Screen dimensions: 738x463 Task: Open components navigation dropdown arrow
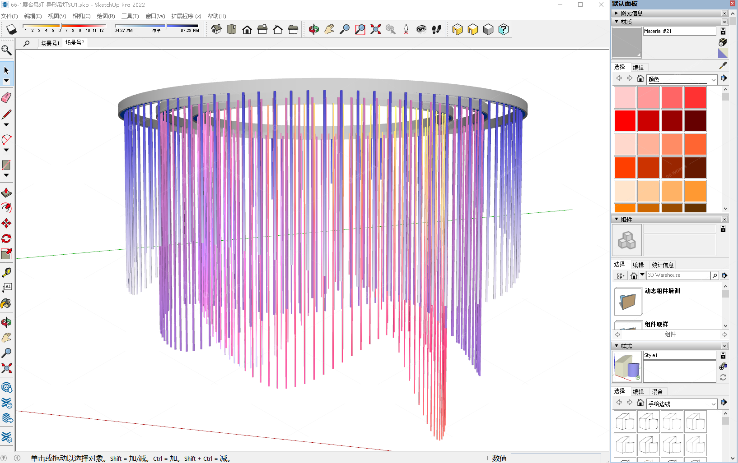click(642, 275)
